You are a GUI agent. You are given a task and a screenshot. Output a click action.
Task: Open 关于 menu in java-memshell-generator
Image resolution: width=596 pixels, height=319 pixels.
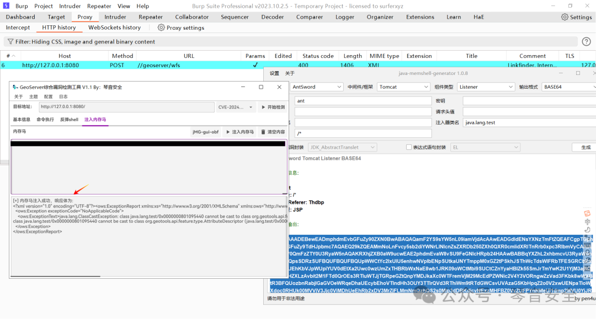point(290,73)
